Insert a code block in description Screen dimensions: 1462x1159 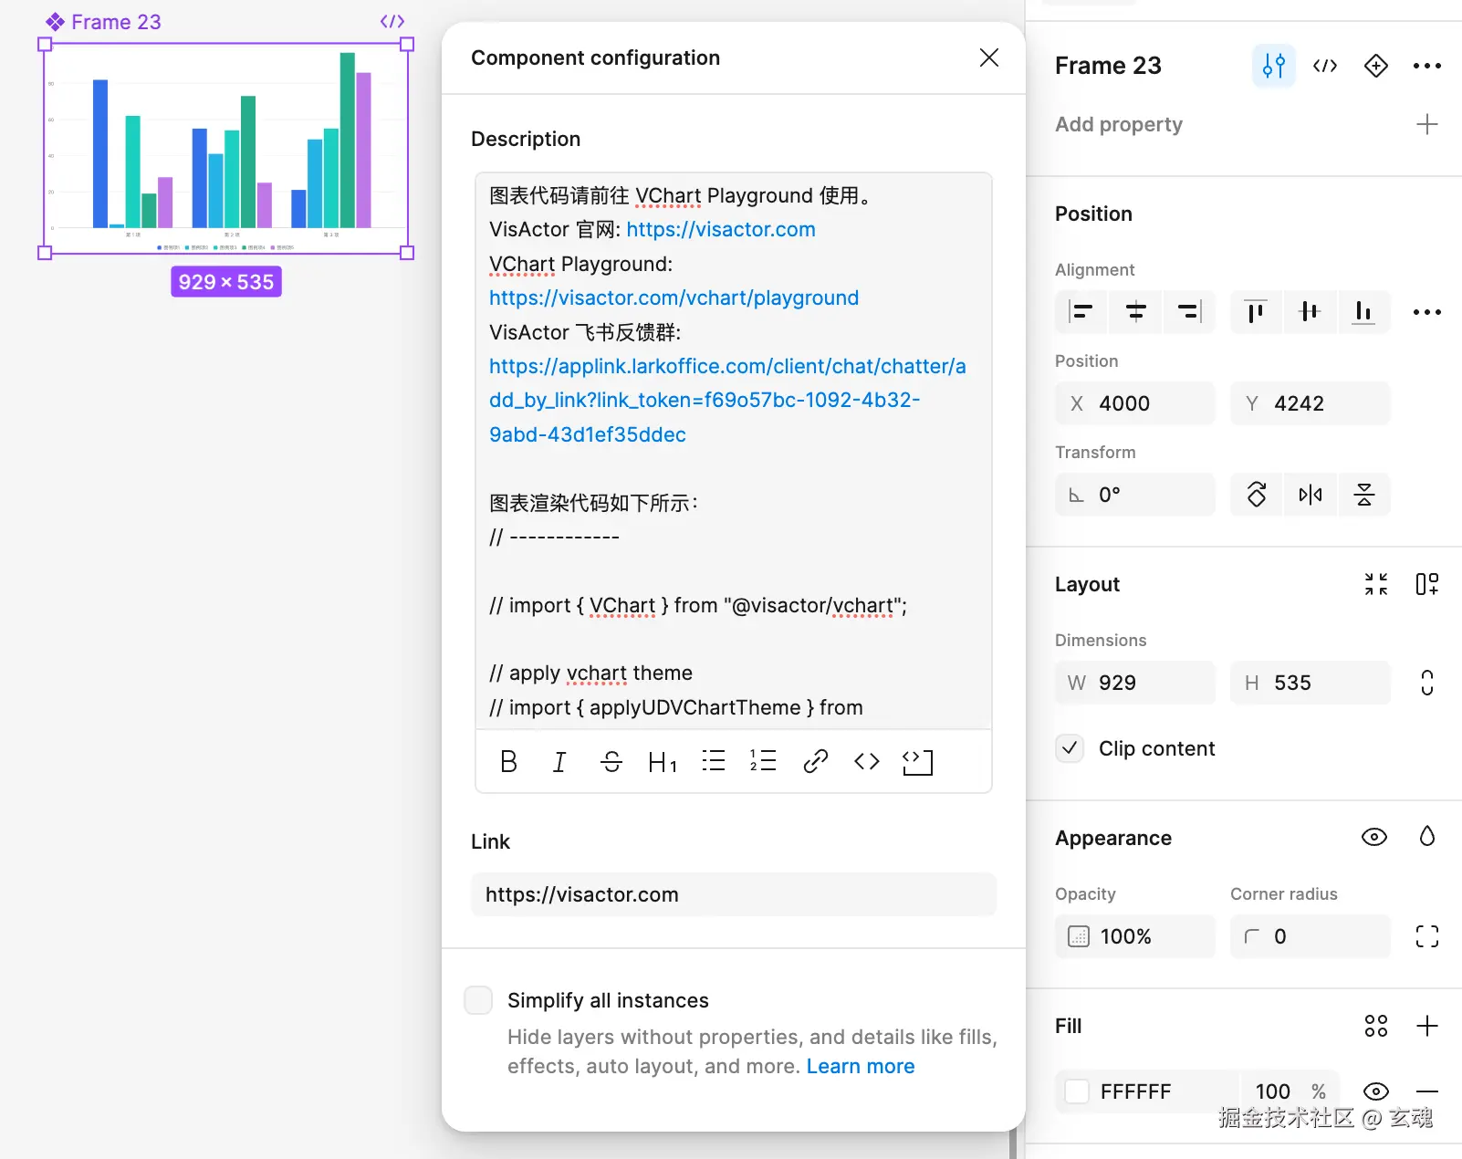coord(917,761)
